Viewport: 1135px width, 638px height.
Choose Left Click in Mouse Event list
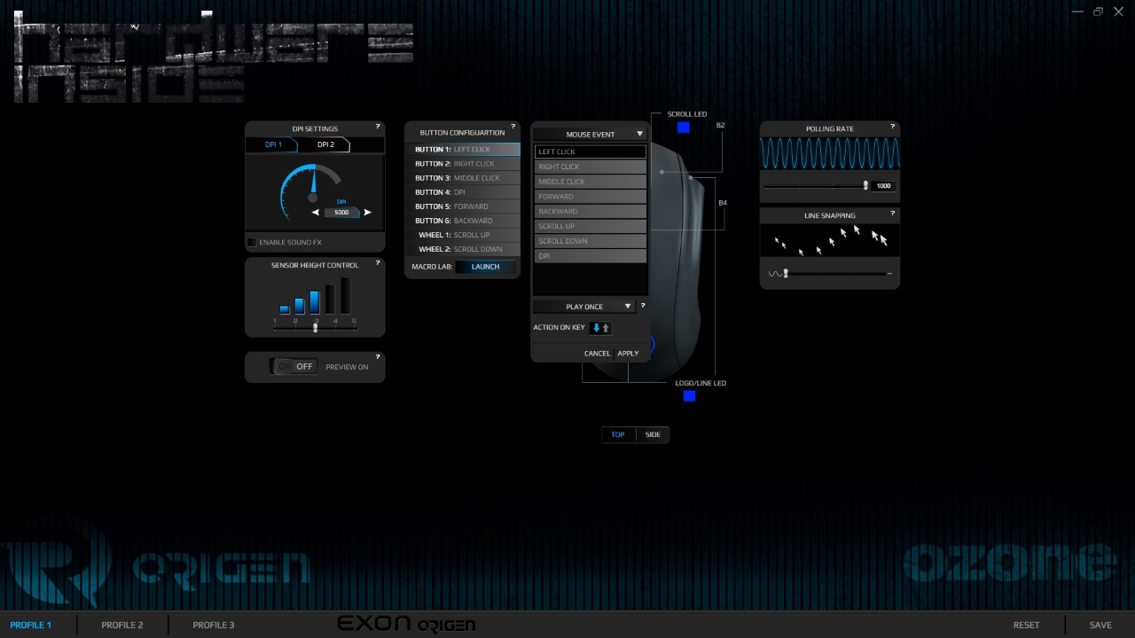591,152
